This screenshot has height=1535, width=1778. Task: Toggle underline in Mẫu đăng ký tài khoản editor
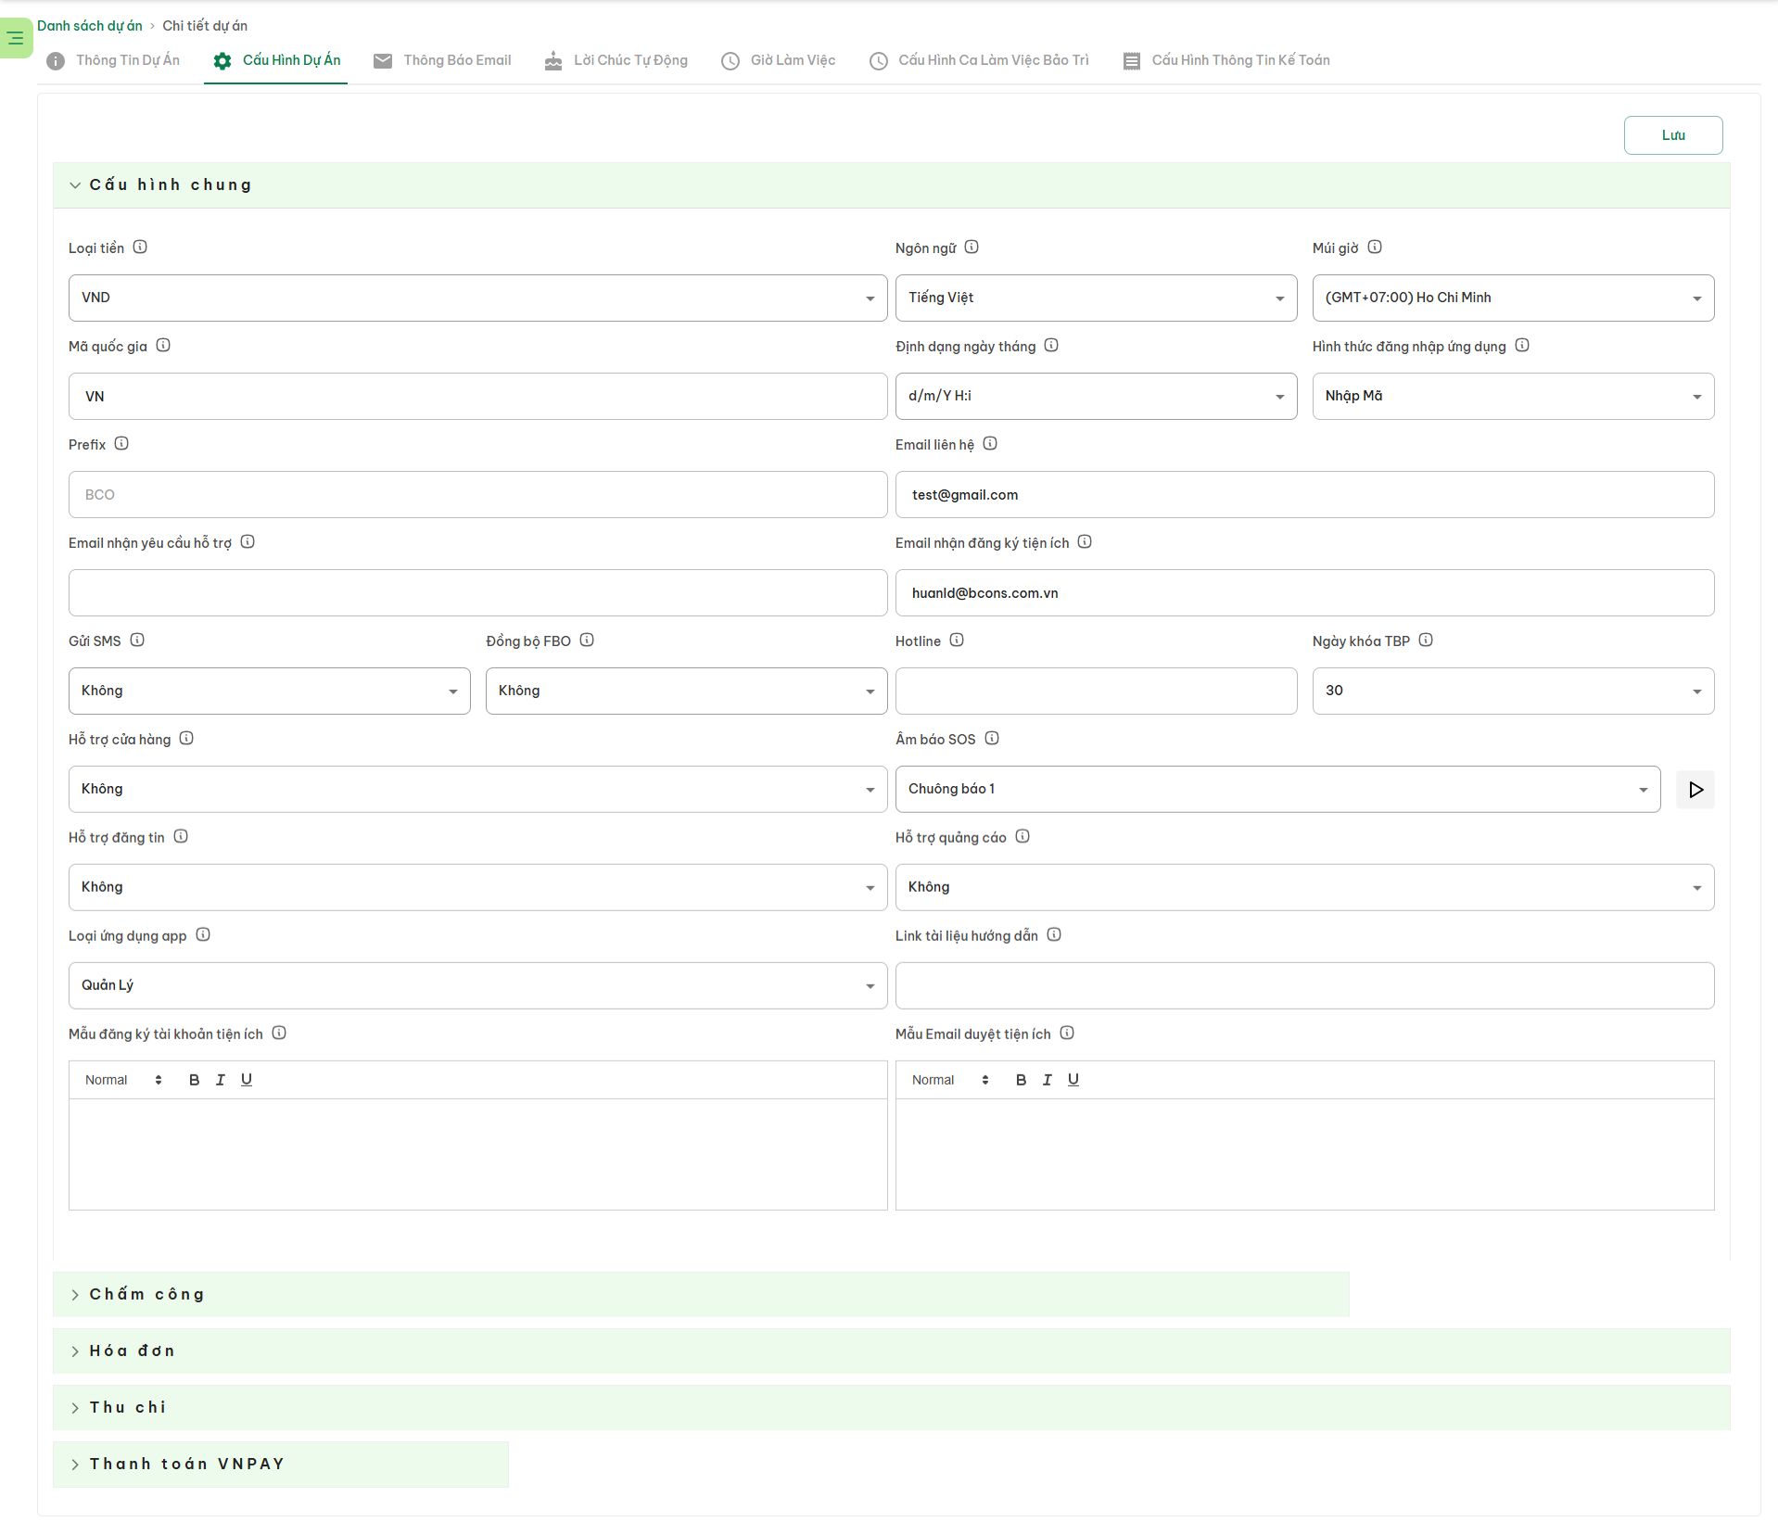pos(247,1080)
